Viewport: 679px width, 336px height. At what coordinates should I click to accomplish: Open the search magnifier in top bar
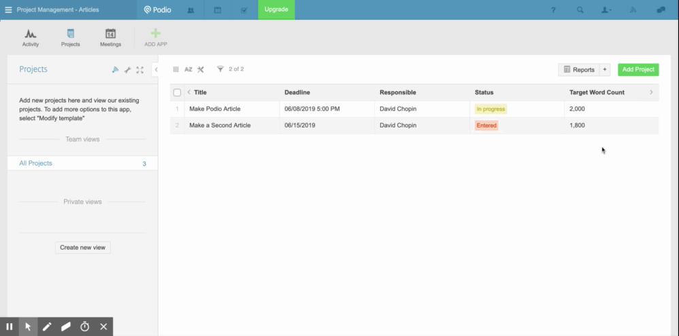click(580, 10)
